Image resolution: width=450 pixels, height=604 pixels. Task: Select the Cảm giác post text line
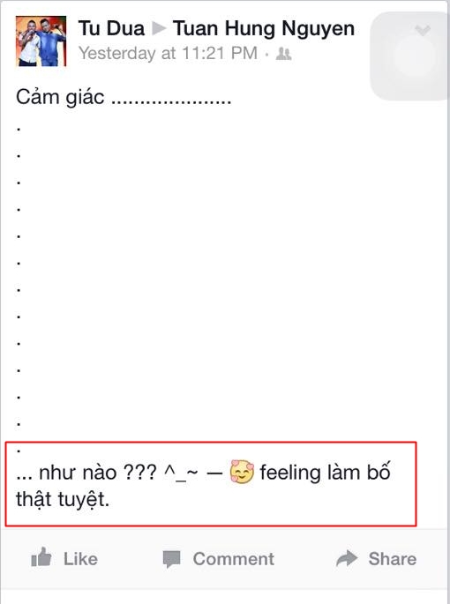coord(124,97)
